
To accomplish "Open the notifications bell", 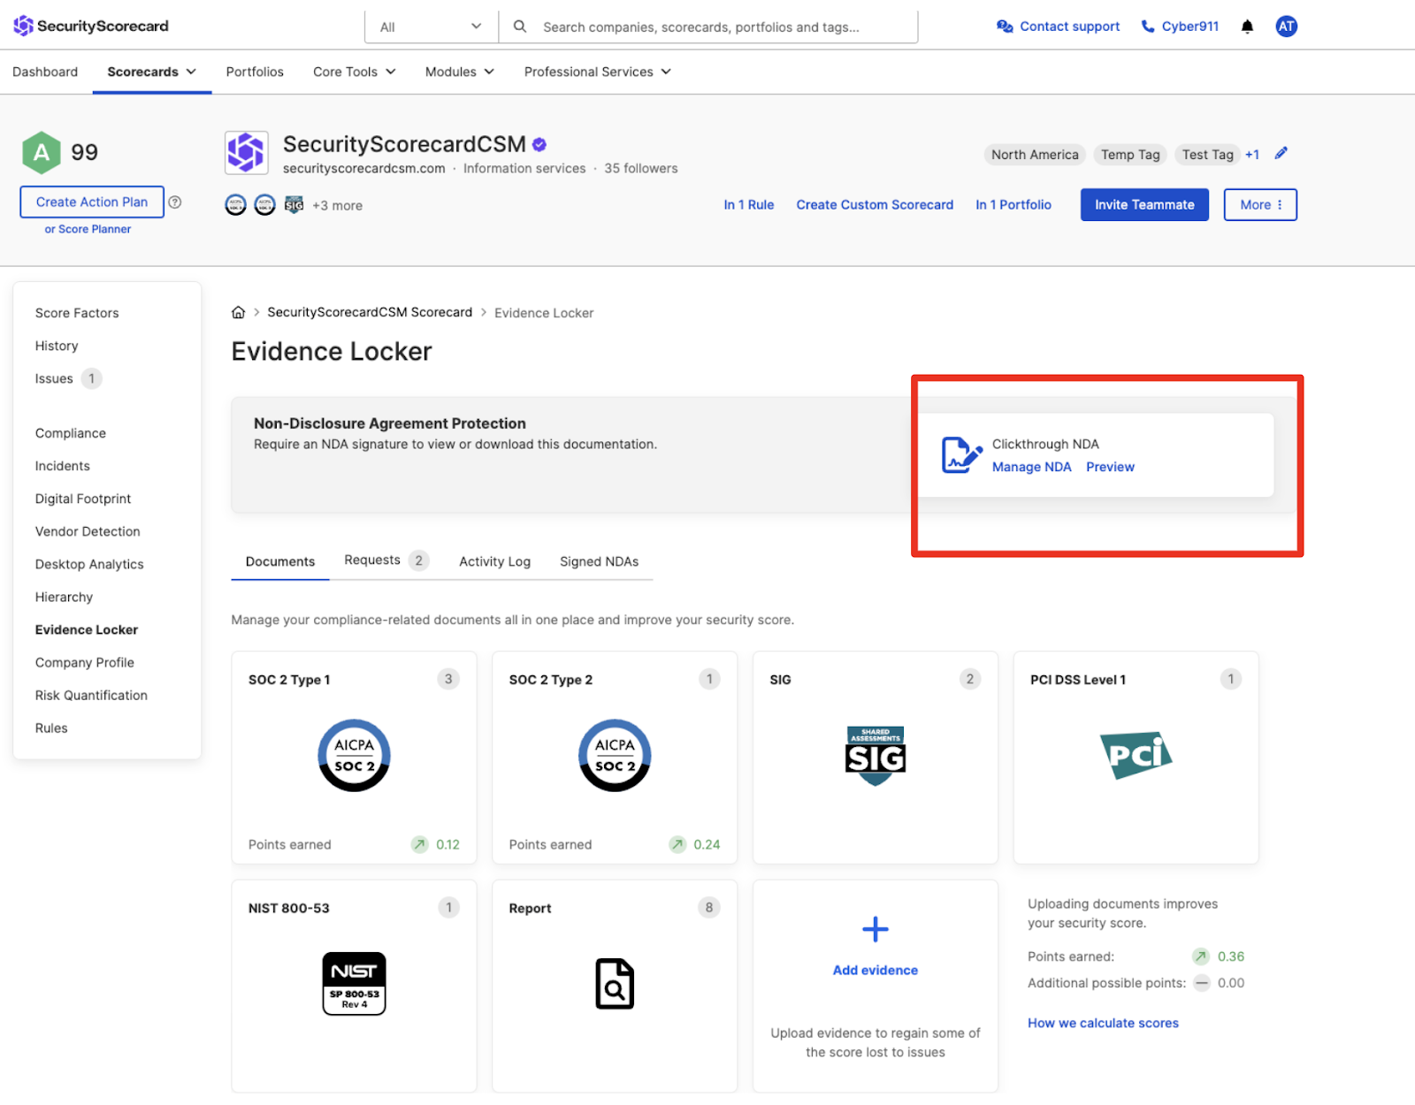I will coord(1247,27).
